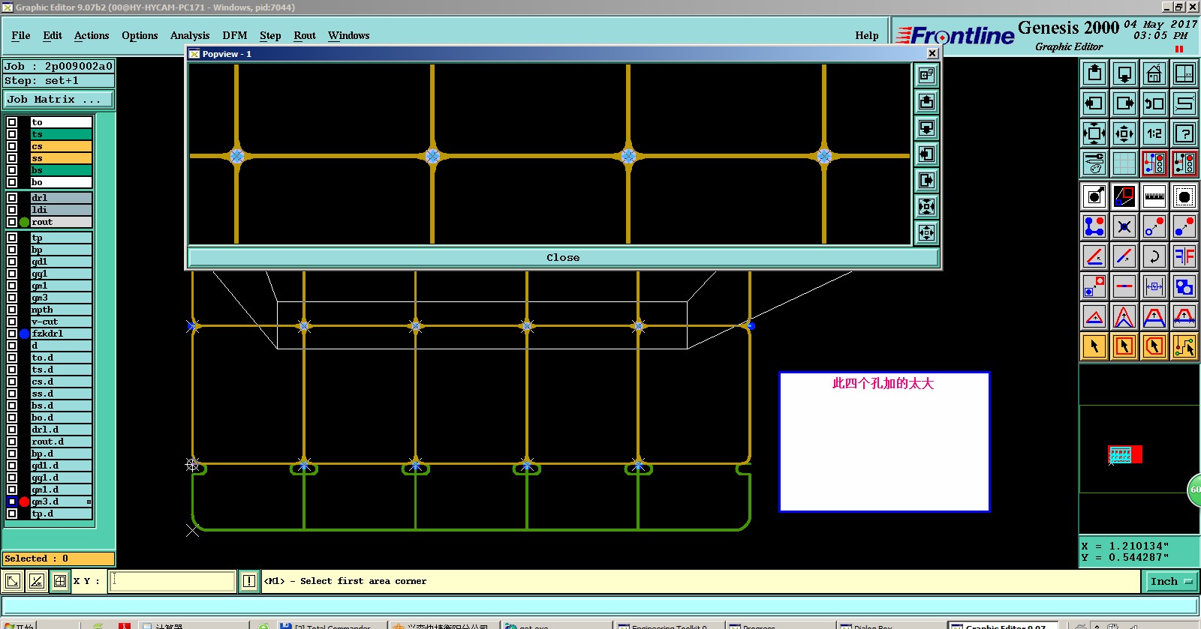The width and height of the screenshot is (1201, 629).
Task: Click the horizontal dimension arrows icon
Action: point(1154,286)
